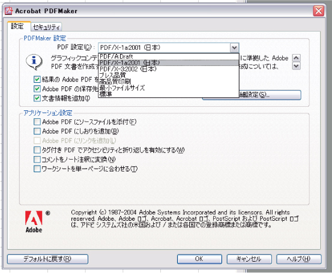Choose PDF/A:Draft from the list
Screen dimensions: 332x273
pos(169,56)
